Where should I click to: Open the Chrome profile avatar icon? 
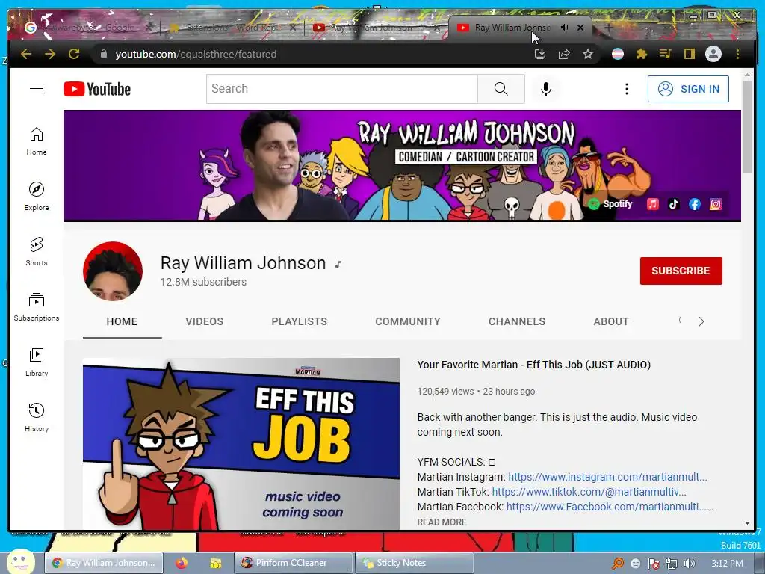coord(713,54)
